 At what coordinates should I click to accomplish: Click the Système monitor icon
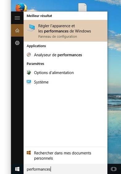pos(29,82)
